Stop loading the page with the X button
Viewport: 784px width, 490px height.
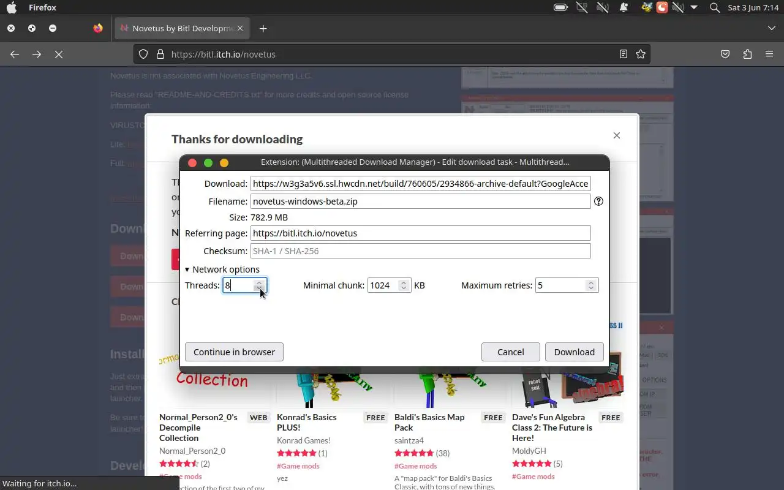(x=59, y=54)
